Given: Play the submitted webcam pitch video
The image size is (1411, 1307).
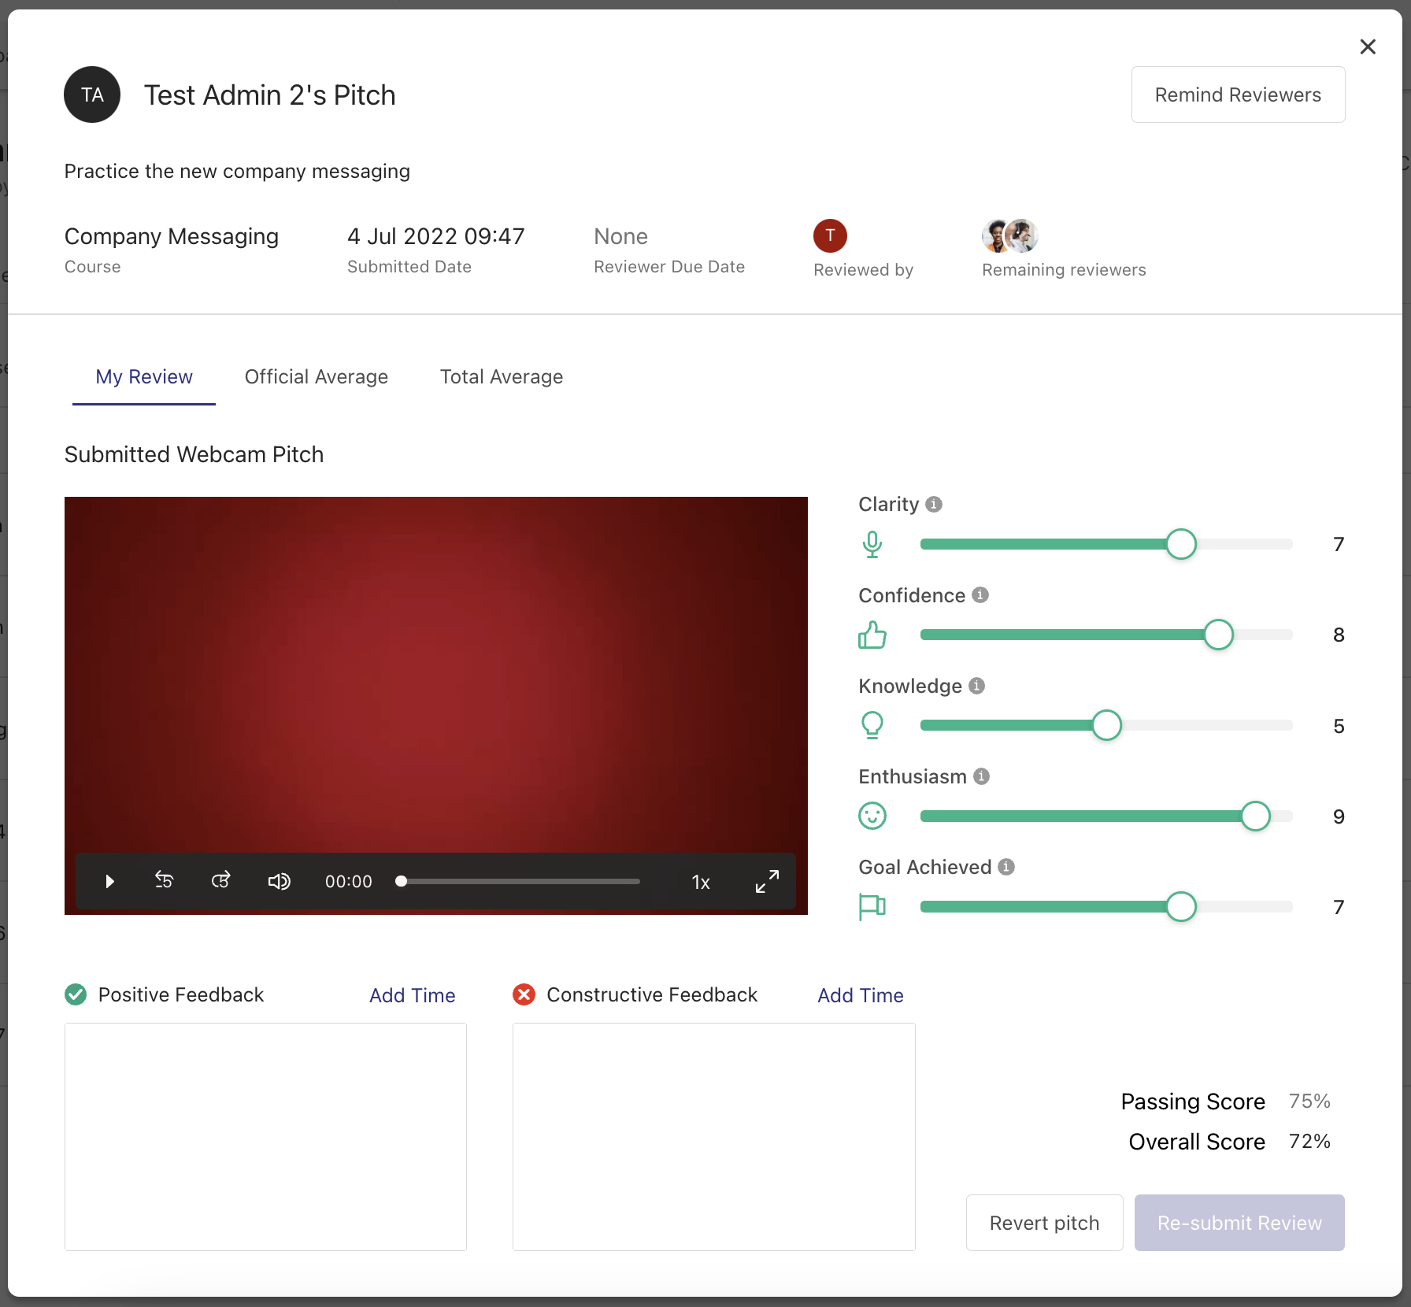Looking at the screenshot, I should (x=109, y=881).
